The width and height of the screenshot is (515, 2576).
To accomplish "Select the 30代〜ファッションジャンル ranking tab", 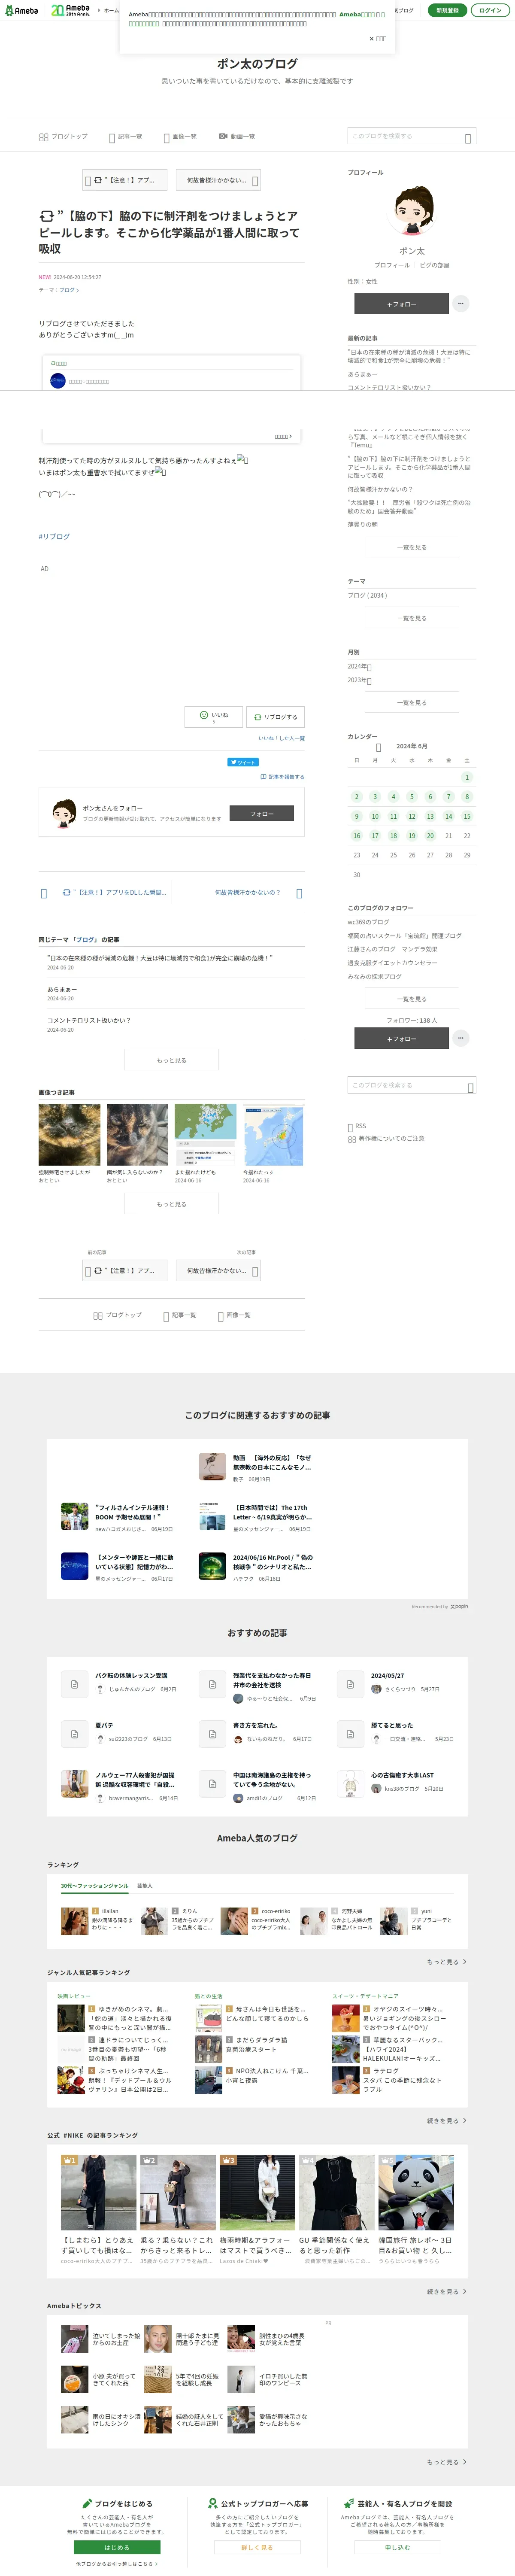I will 94,1886.
